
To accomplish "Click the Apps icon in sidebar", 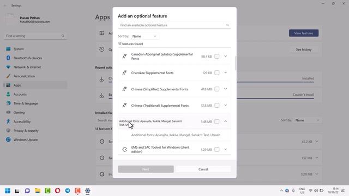I will [8, 85].
